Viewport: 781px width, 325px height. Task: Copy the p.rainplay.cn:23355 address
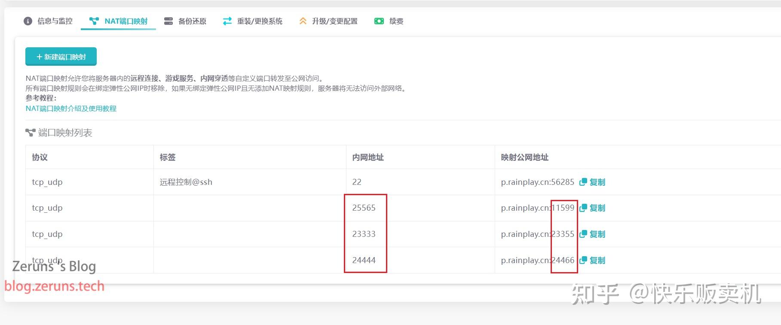tap(592, 234)
